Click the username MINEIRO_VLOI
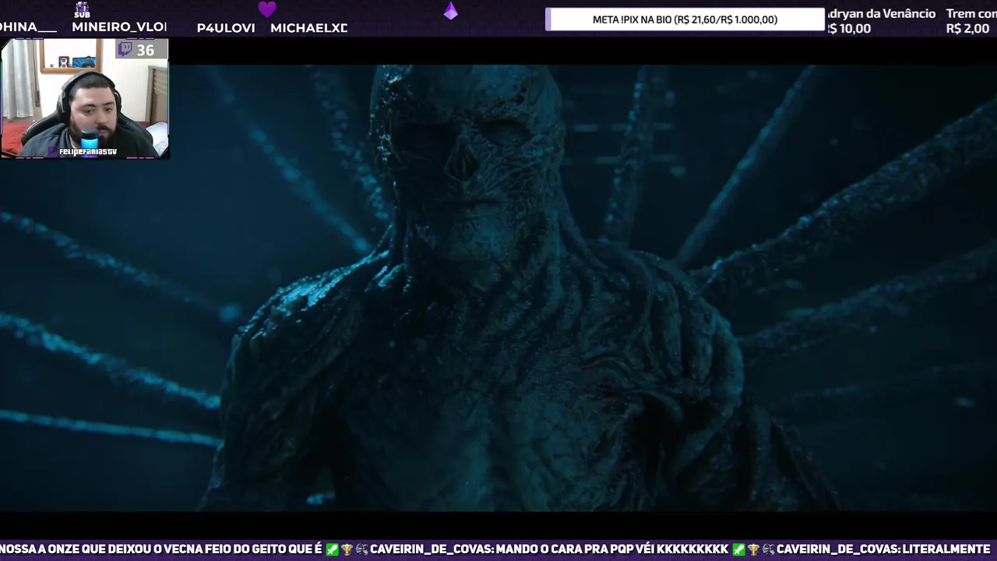 (x=119, y=27)
